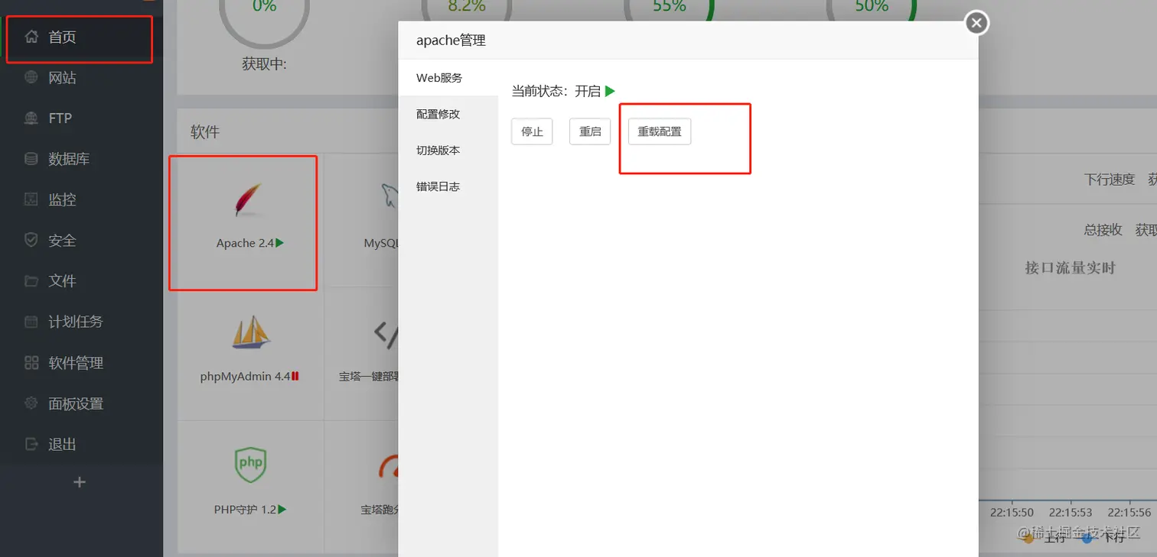Image resolution: width=1157 pixels, height=557 pixels.
Task: Click red pause indicator beside phpMyAdmin 4.4
Action: pyautogui.click(x=295, y=376)
